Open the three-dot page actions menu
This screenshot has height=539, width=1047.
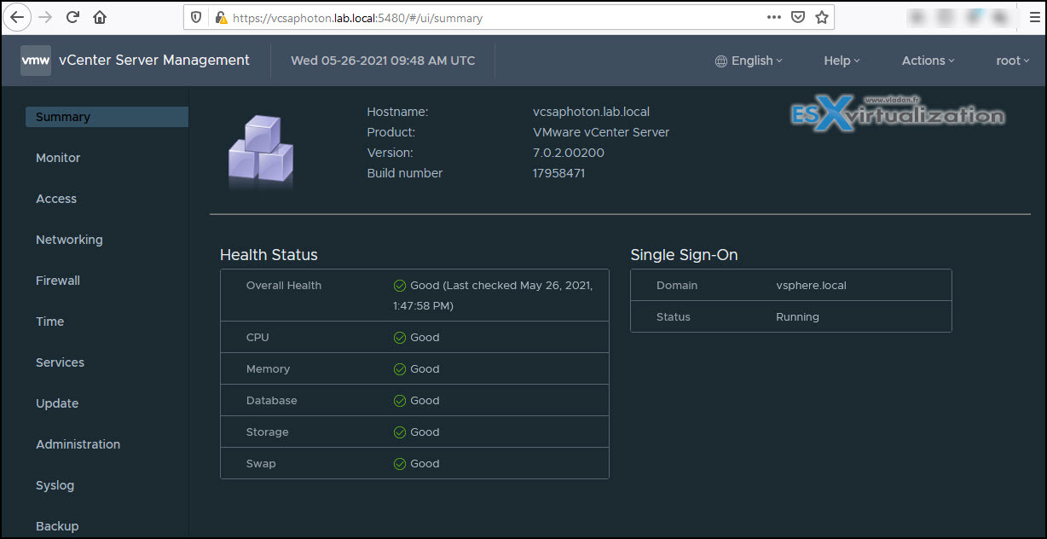773,17
